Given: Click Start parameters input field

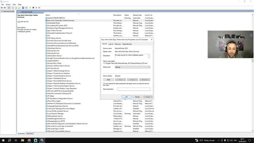Looking at the screenshot, I should coord(134,89).
